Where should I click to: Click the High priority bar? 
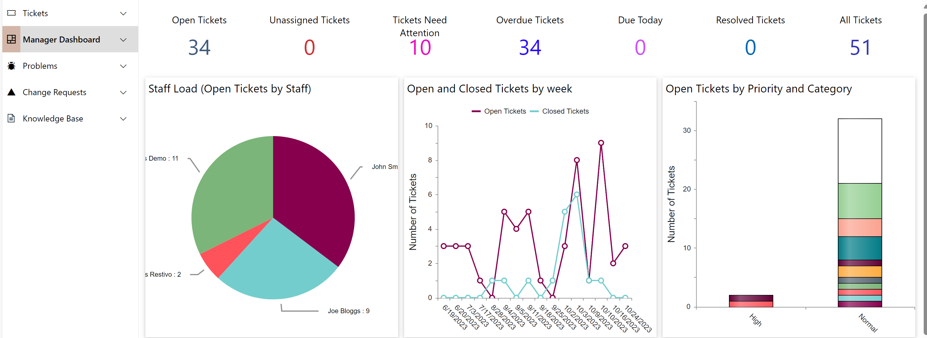[x=751, y=301]
